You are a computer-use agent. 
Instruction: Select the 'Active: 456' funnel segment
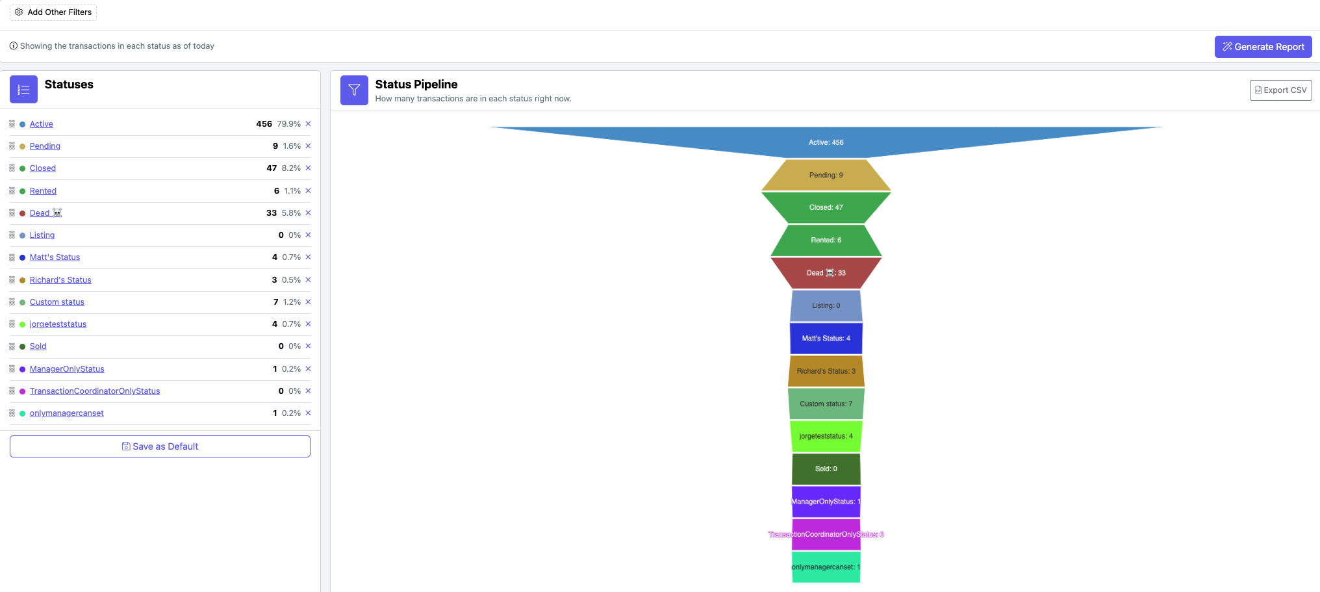click(826, 142)
